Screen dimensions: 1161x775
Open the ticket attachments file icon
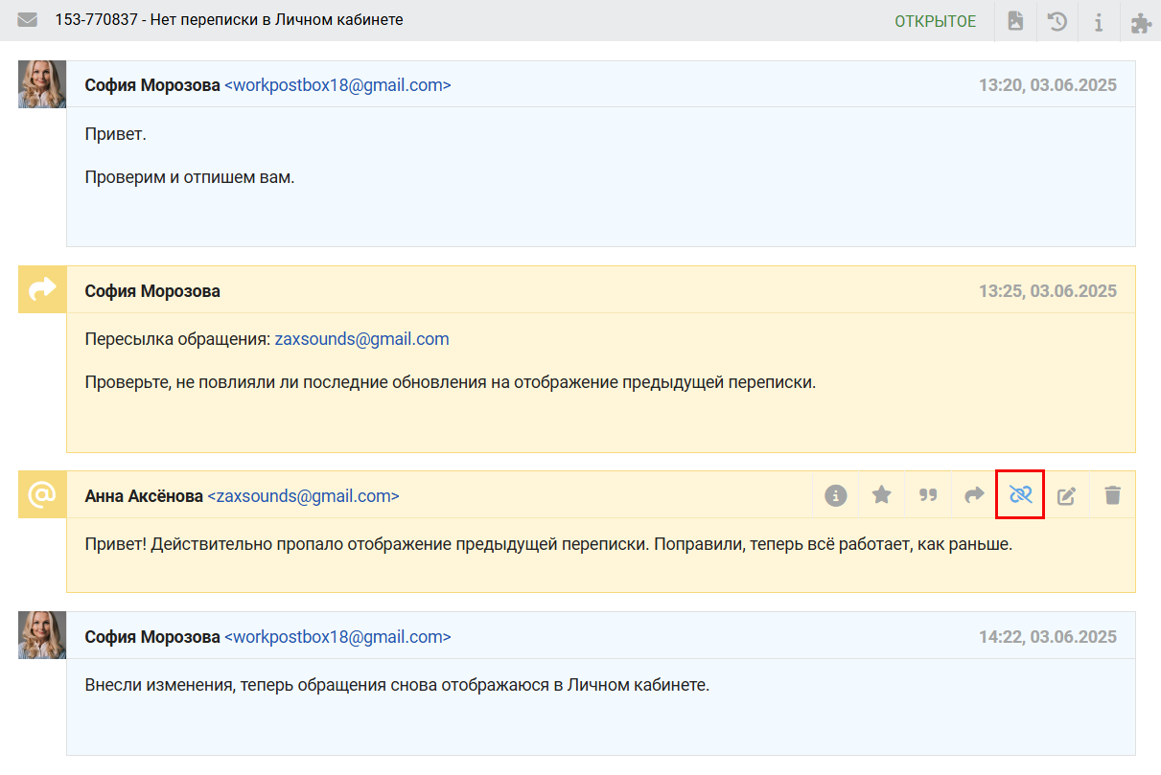click(x=1015, y=21)
